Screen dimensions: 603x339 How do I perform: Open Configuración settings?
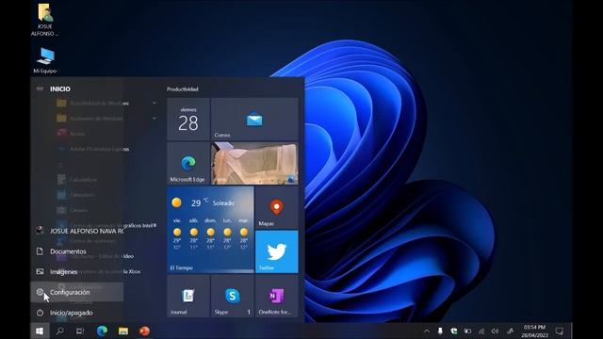coord(77,292)
